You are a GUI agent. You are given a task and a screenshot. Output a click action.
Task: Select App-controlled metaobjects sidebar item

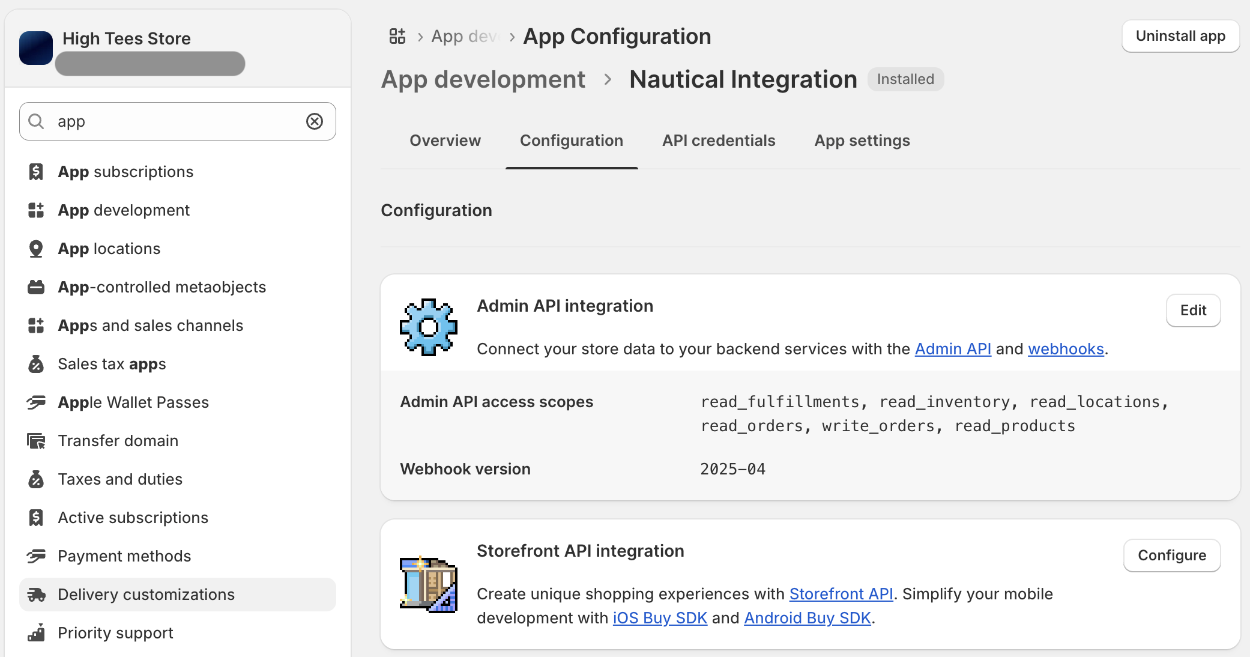pyautogui.click(x=162, y=287)
